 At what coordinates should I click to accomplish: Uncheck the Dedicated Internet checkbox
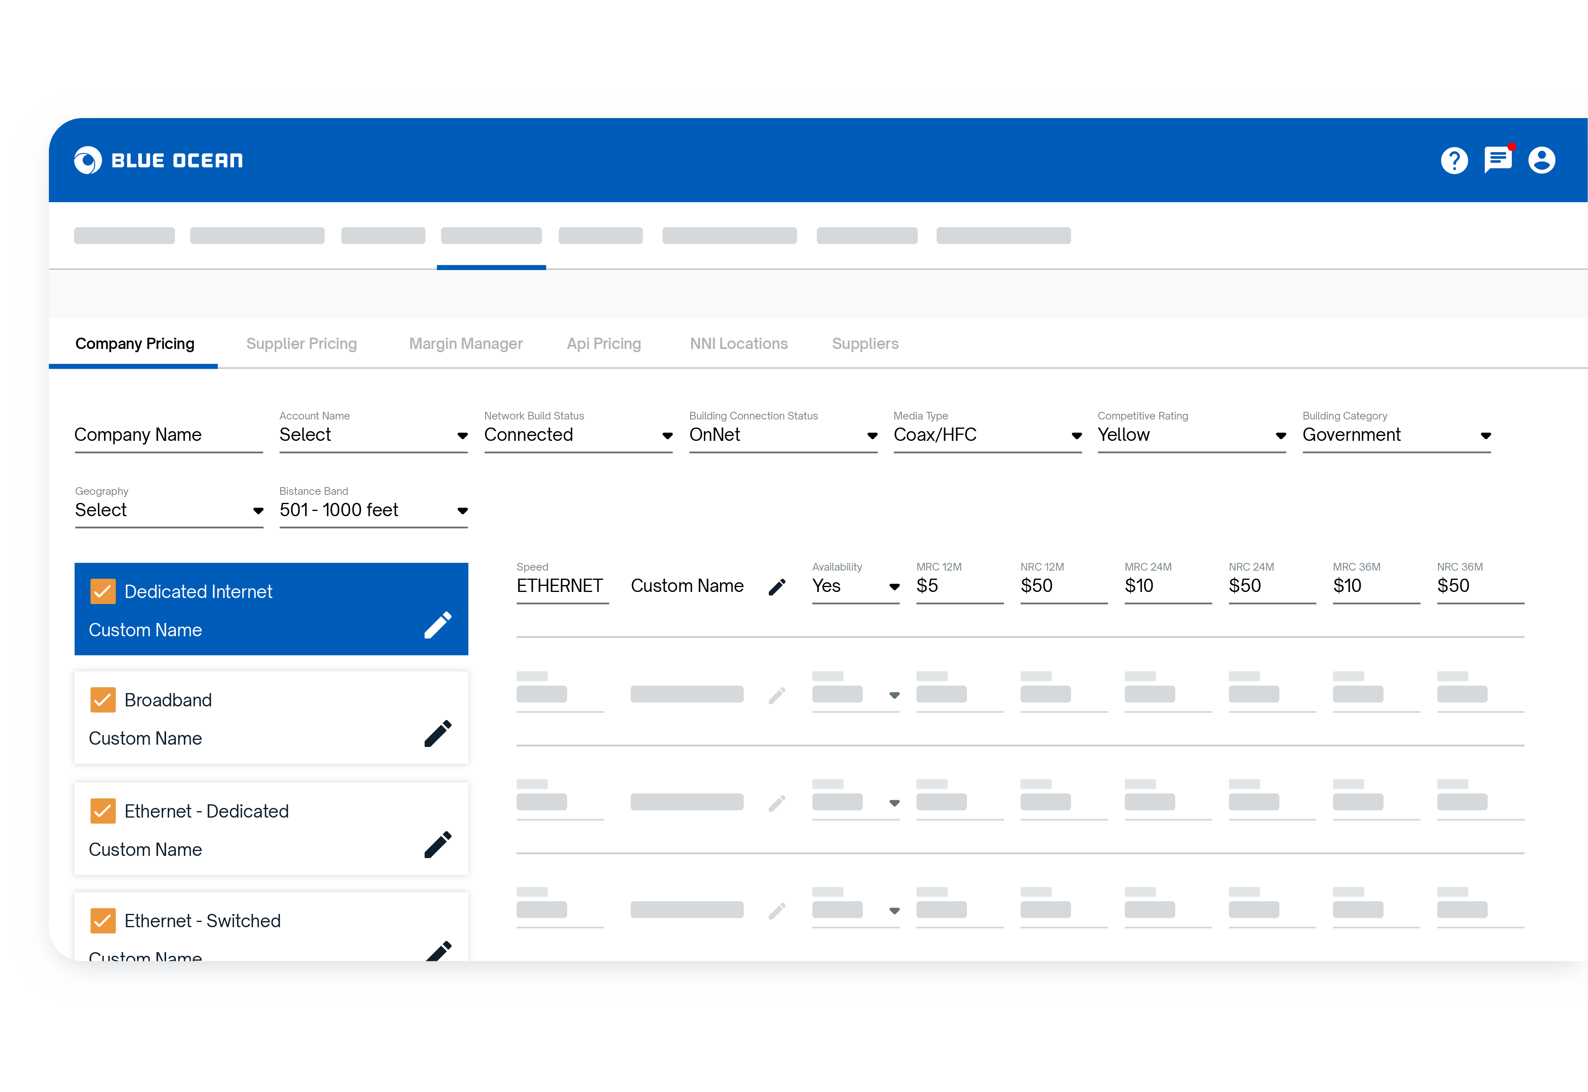103,592
